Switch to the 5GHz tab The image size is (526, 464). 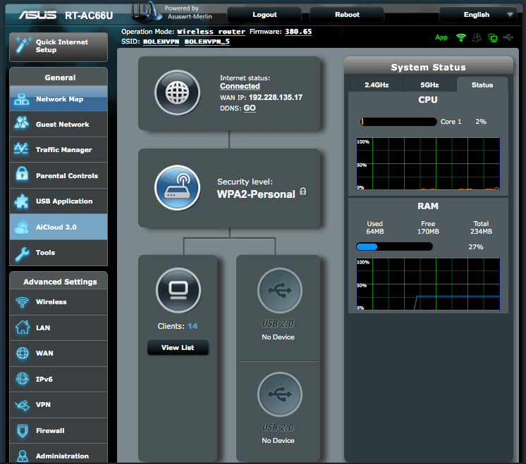click(x=429, y=85)
